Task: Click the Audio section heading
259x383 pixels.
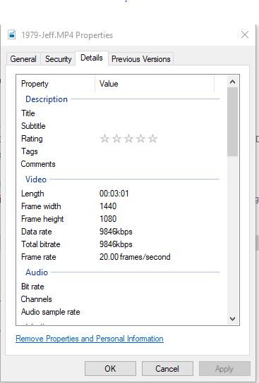Action: (37, 272)
